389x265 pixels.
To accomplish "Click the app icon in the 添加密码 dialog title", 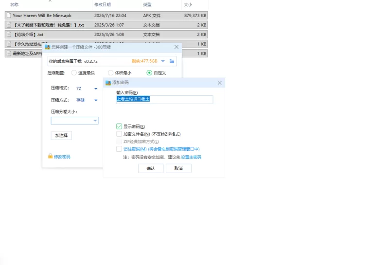I will tap(108, 83).
